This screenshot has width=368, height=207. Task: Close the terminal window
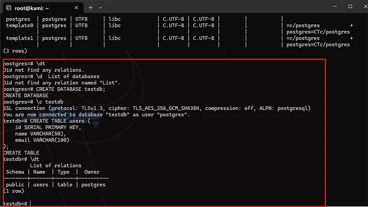point(365,6)
